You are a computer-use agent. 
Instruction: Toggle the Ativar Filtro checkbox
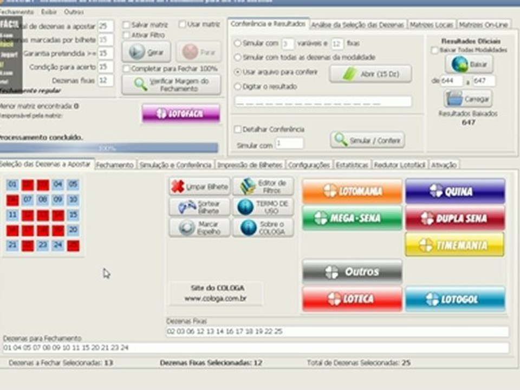coord(126,35)
